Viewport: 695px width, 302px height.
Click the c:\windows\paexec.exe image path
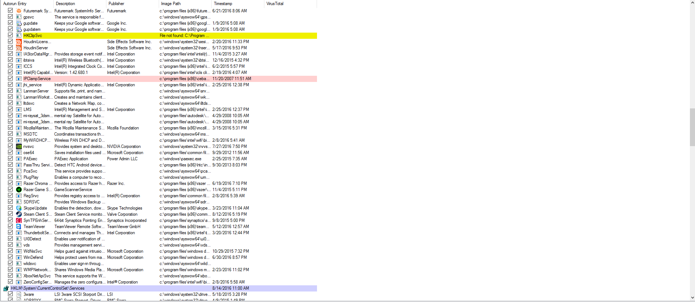coord(180,159)
